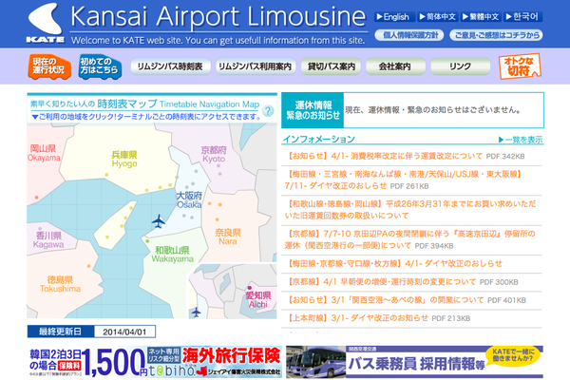The width and height of the screenshot is (570, 380).
Task: Select Hyogo prefecture on the map
Action: click(124, 160)
